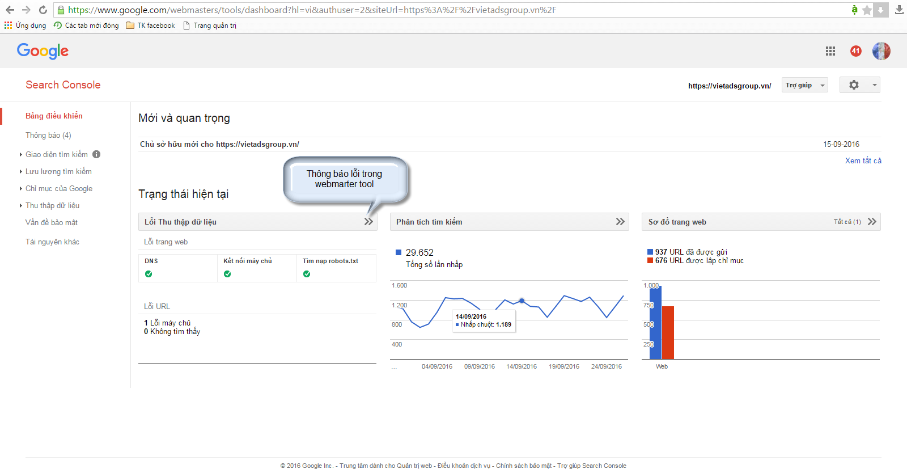907x469 pixels.
Task: Click the Lỗi Thu thập dữ liệu header
Action: click(x=180, y=222)
